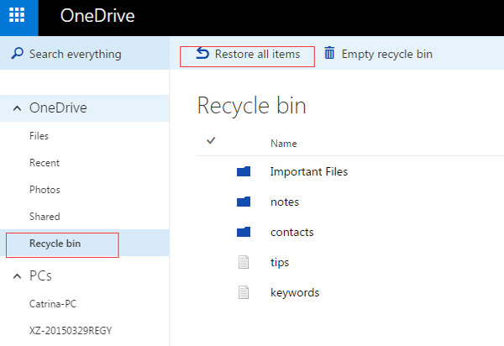Select Shared in the sidebar
This screenshot has height=346, width=504.
tap(45, 217)
